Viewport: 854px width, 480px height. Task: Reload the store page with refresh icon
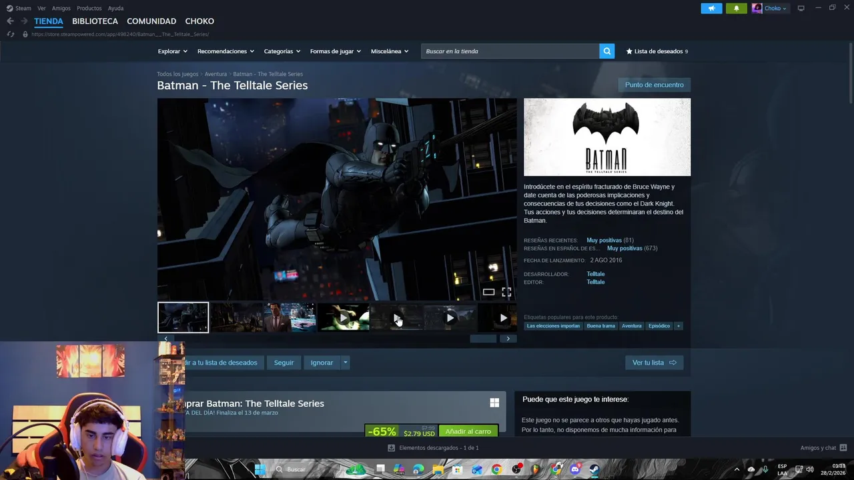10,34
